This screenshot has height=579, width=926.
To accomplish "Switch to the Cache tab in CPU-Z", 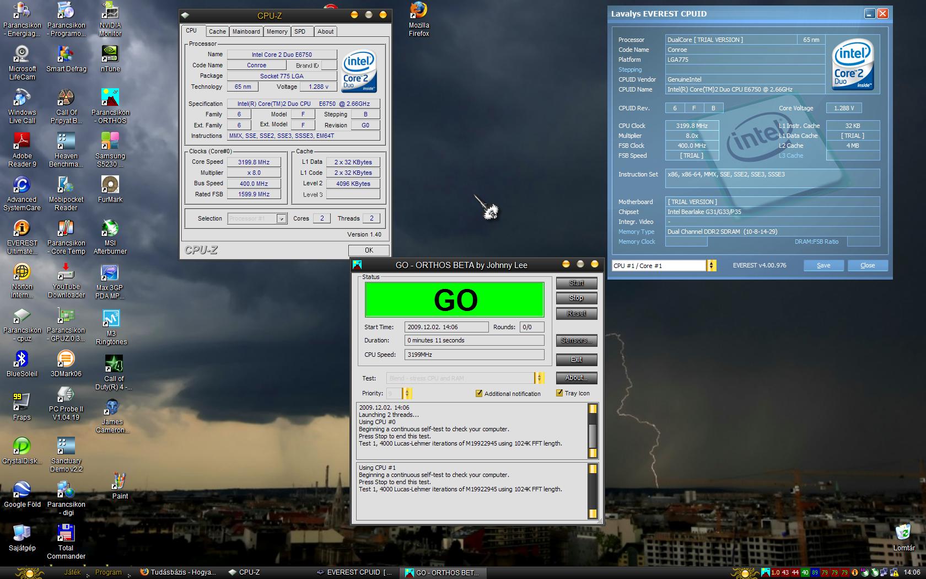I will [x=217, y=32].
